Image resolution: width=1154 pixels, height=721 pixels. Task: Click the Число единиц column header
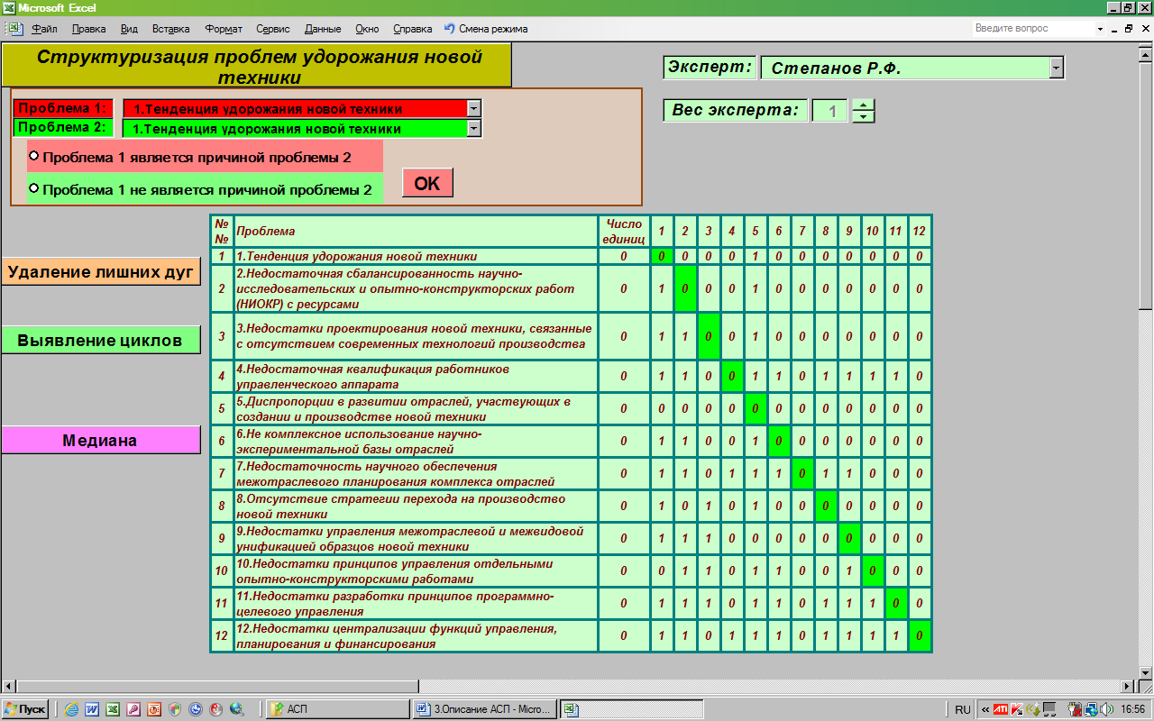[x=624, y=232]
